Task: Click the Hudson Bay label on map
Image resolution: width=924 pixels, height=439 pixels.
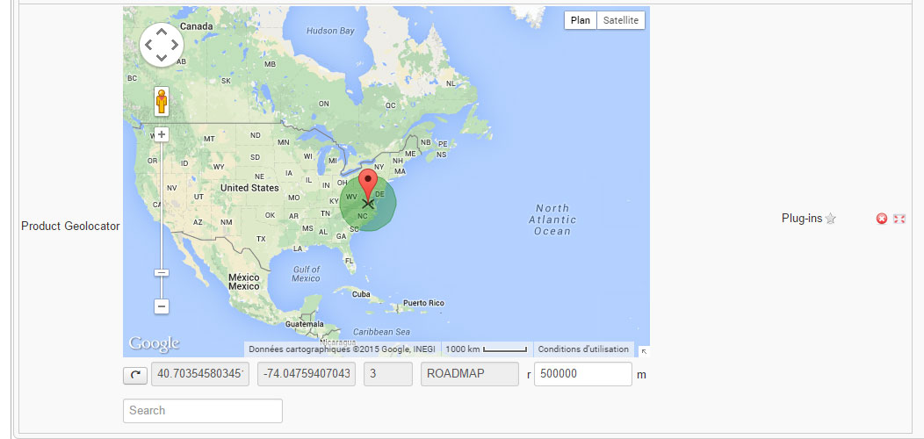Action: (x=330, y=31)
